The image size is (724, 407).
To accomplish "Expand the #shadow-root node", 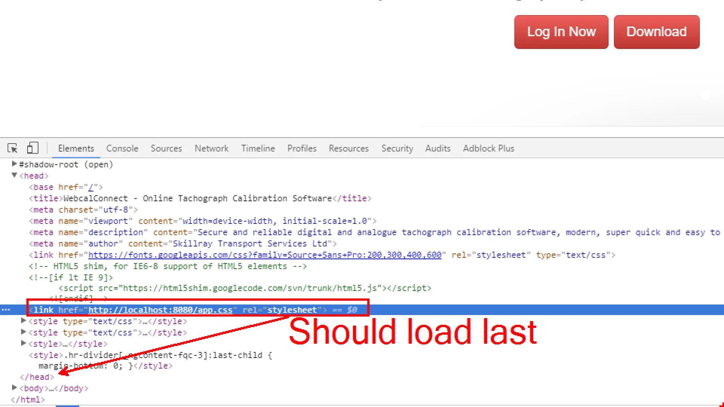I will tap(14, 164).
